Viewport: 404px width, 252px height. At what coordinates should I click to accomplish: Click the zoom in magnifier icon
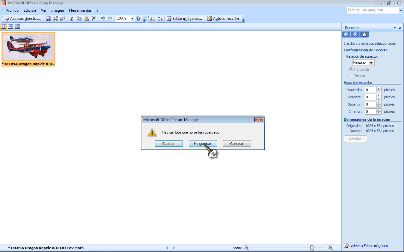point(330,248)
